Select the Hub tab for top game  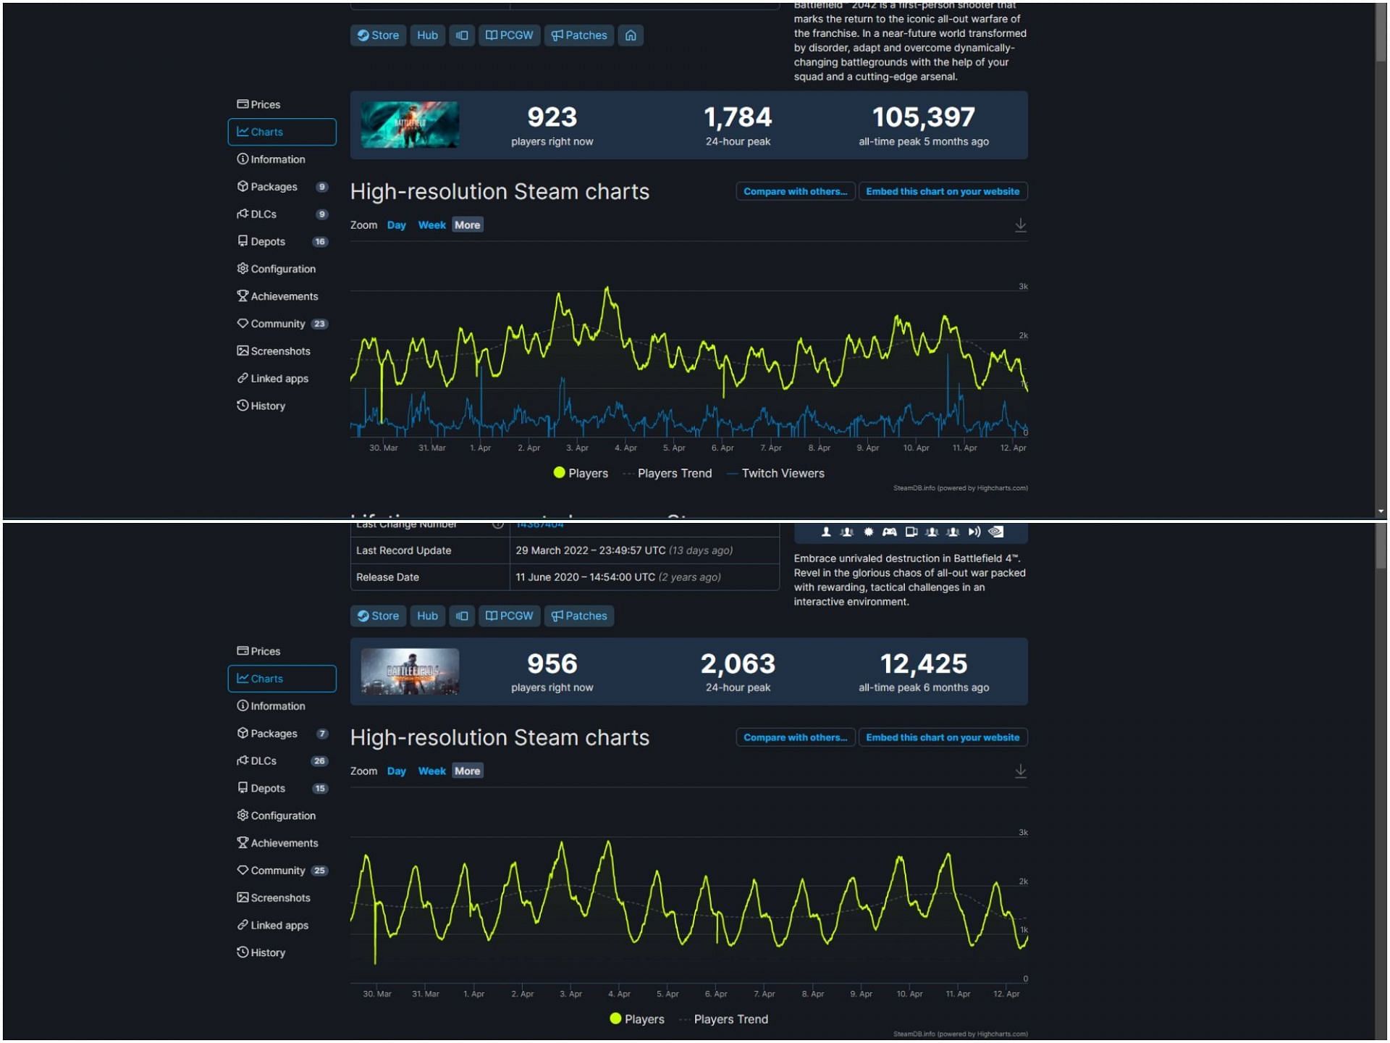[427, 35]
